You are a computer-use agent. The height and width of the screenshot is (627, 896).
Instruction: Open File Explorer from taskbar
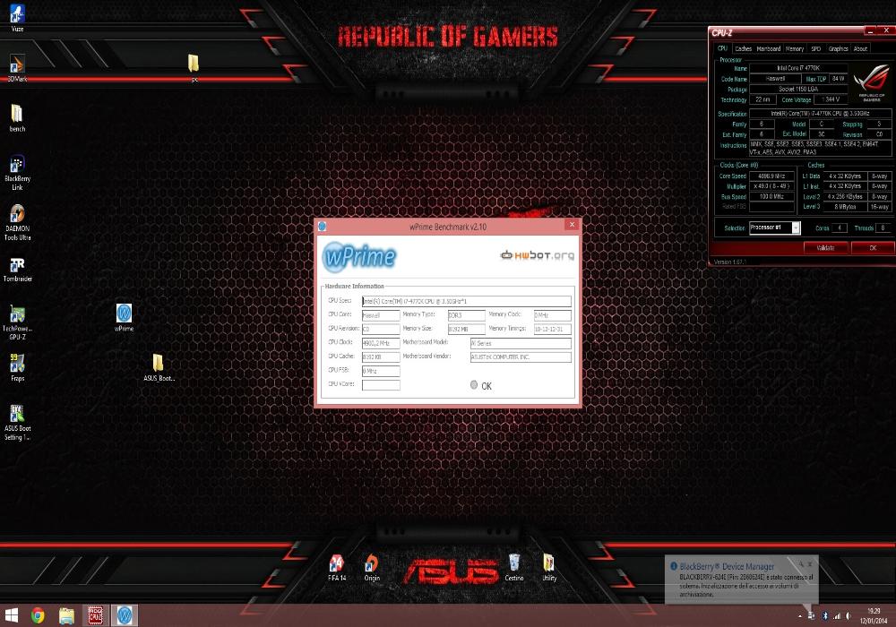click(66, 615)
